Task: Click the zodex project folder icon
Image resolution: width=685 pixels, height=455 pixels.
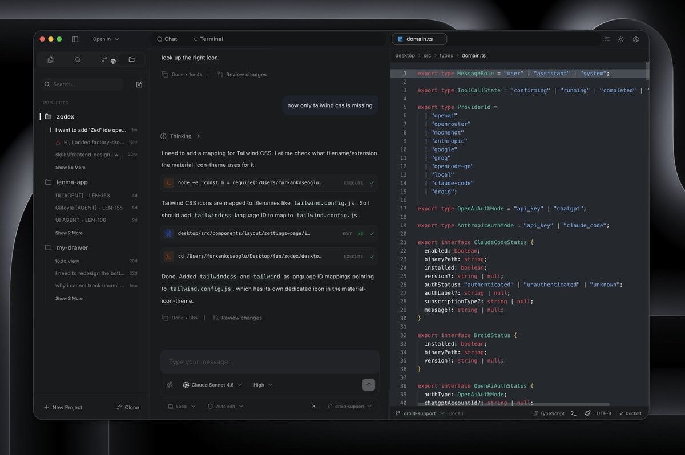Action: pos(49,116)
